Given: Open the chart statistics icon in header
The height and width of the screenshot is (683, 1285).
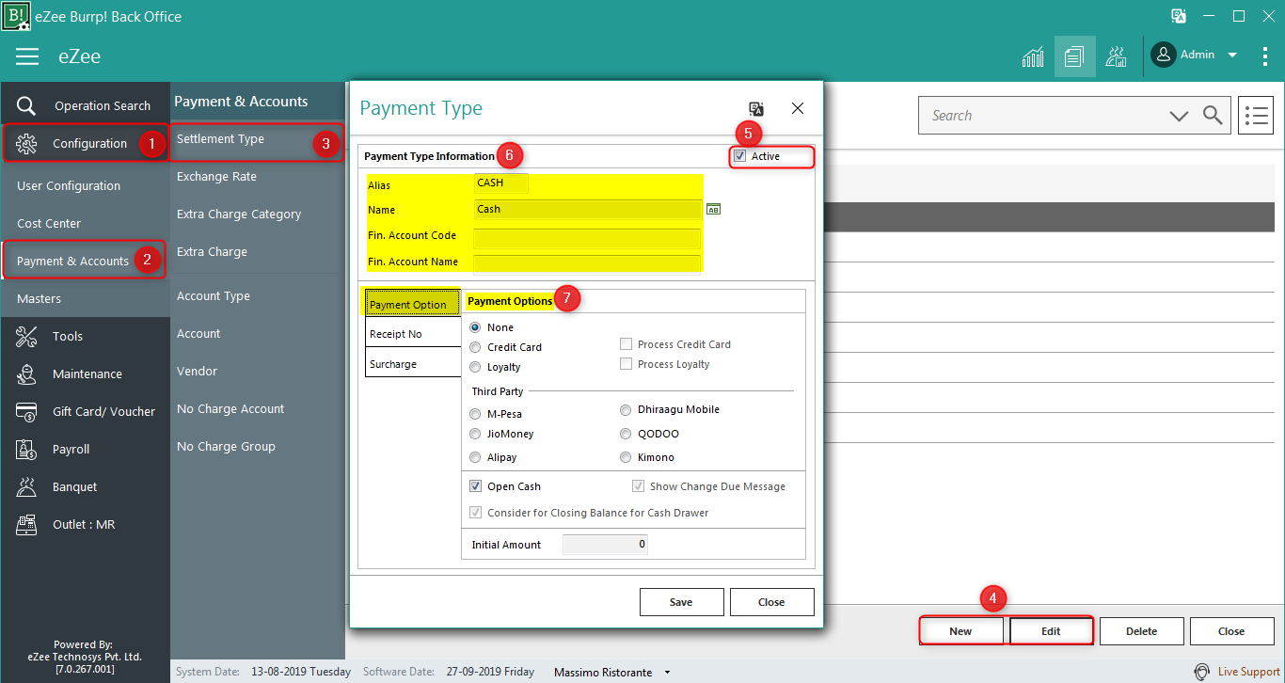Looking at the screenshot, I should point(1033,56).
